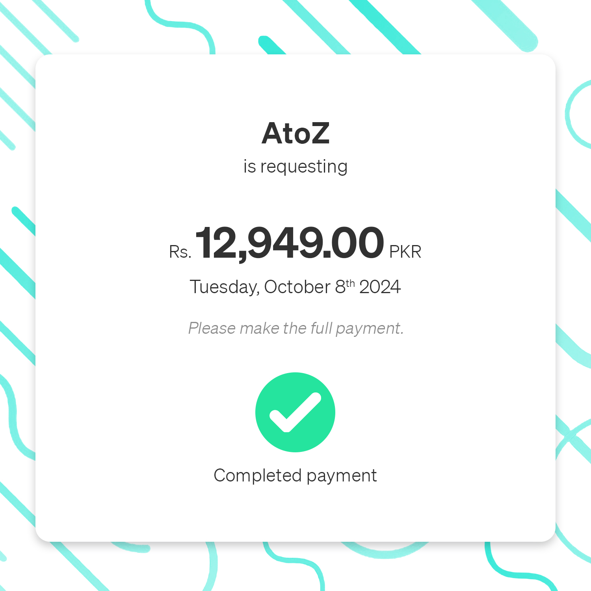Click the 'th' superscript after 8

pos(350,283)
